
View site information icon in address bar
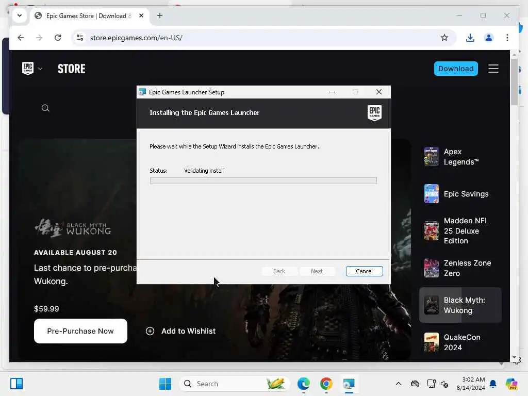[x=80, y=38]
